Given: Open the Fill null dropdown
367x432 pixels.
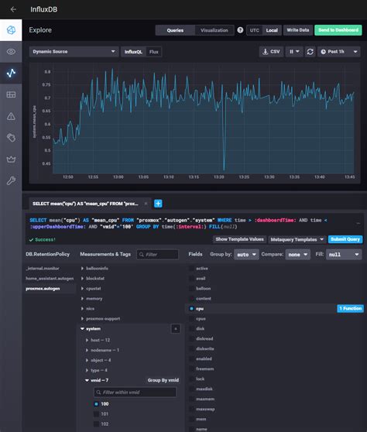Looking at the screenshot, I should pyautogui.click(x=344, y=255).
